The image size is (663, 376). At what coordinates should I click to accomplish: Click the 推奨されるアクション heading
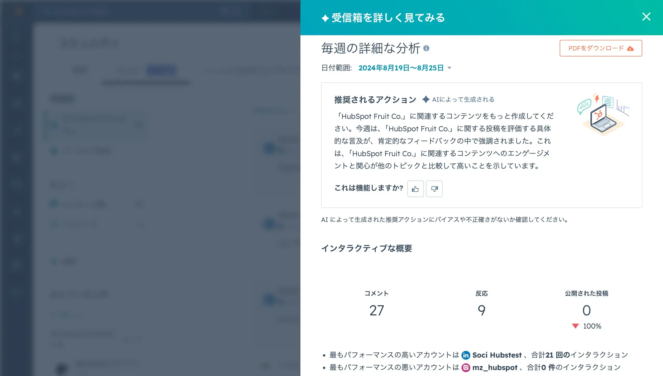coord(375,100)
